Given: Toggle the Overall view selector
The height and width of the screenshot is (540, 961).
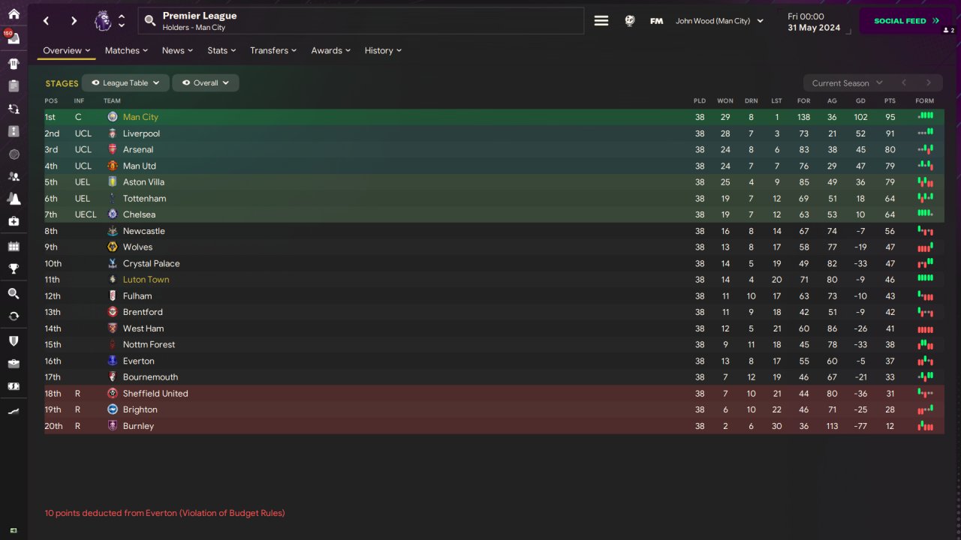Looking at the screenshot, I should pyautogui.click(x=205, y=83).
